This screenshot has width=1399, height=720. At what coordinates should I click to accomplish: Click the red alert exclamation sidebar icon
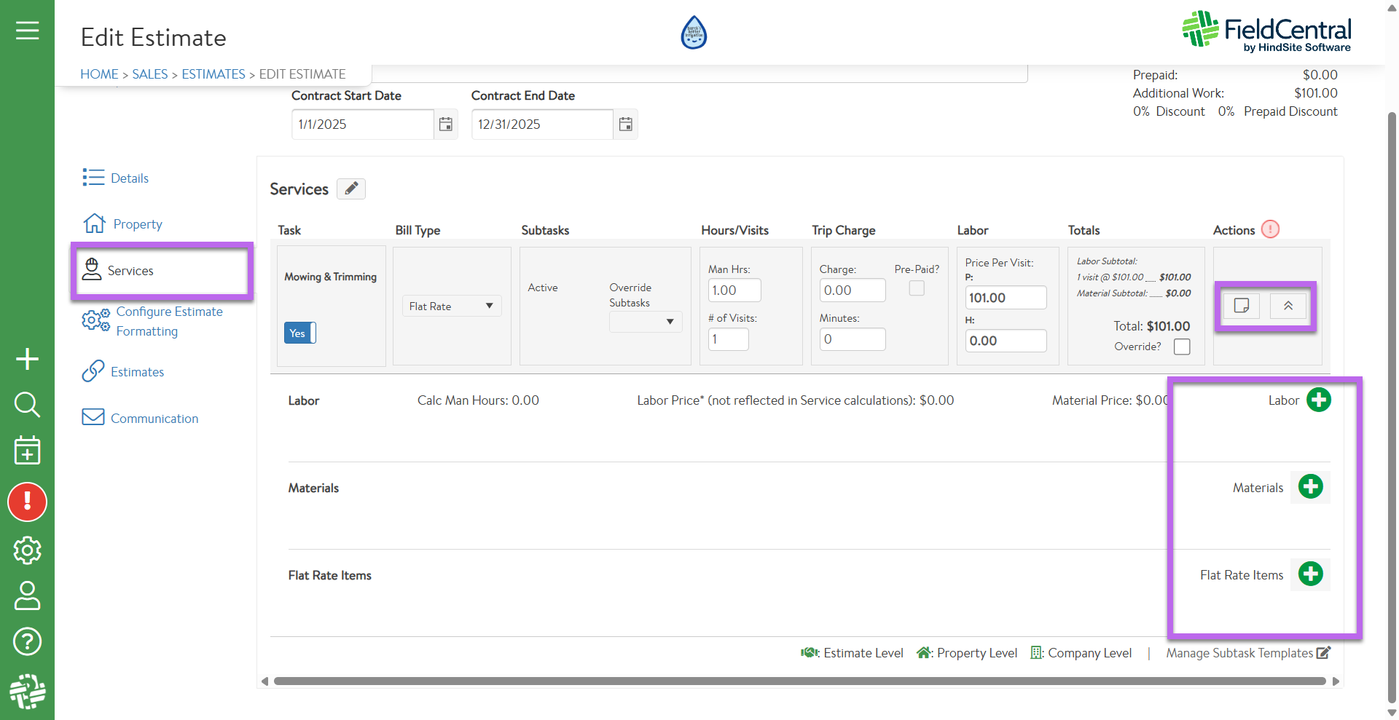[x=27, y=502]
